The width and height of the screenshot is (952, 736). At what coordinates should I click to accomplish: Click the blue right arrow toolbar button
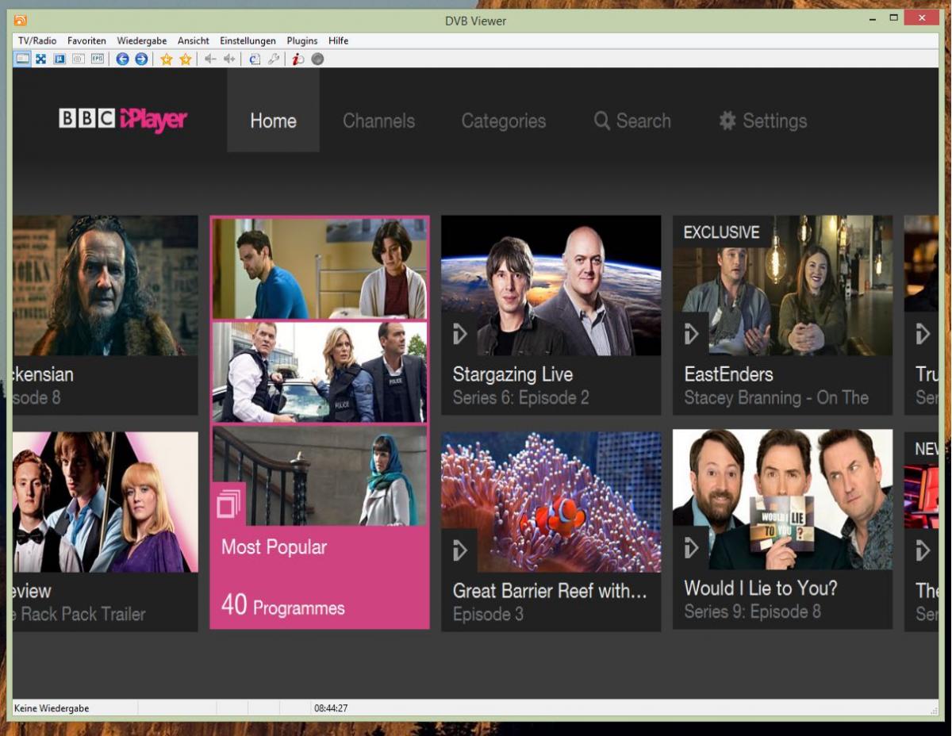pyautogui.click(x=141, y=59)
